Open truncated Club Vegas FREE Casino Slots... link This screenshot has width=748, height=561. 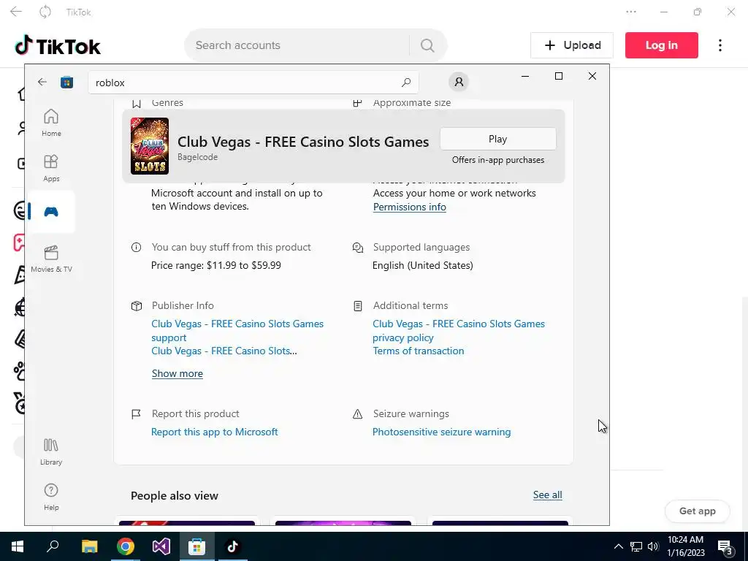pos(224,351)
